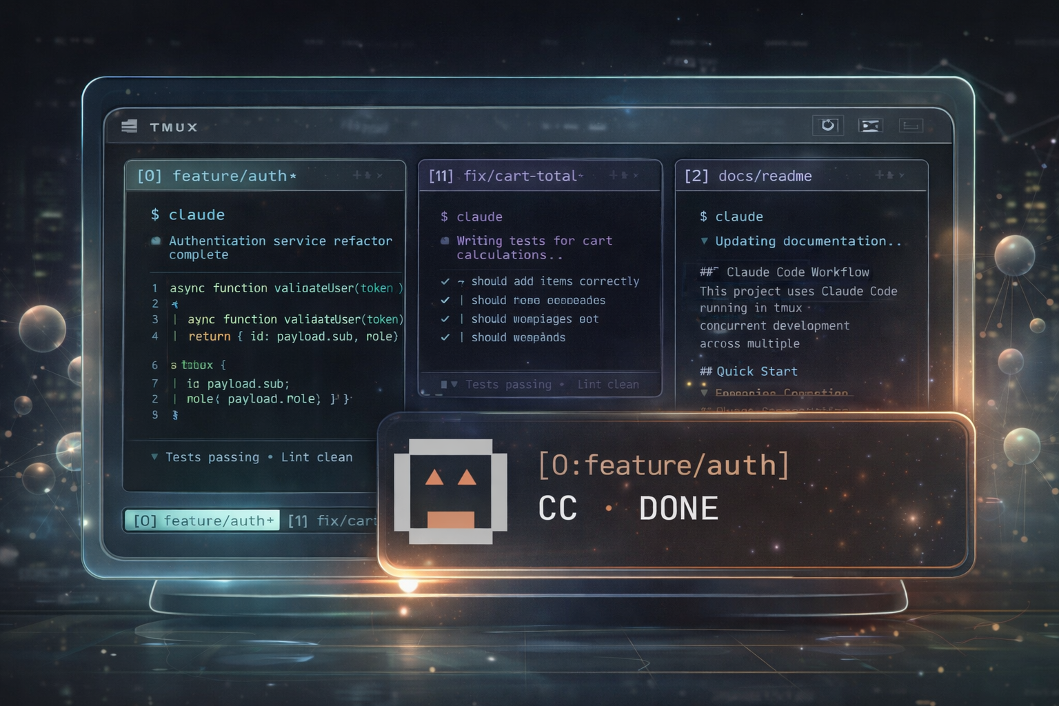Toggle the checkmark beside 'should add items correctly'
The width and height of the screenshot is (1059, 706).
(x=445, y=281)
